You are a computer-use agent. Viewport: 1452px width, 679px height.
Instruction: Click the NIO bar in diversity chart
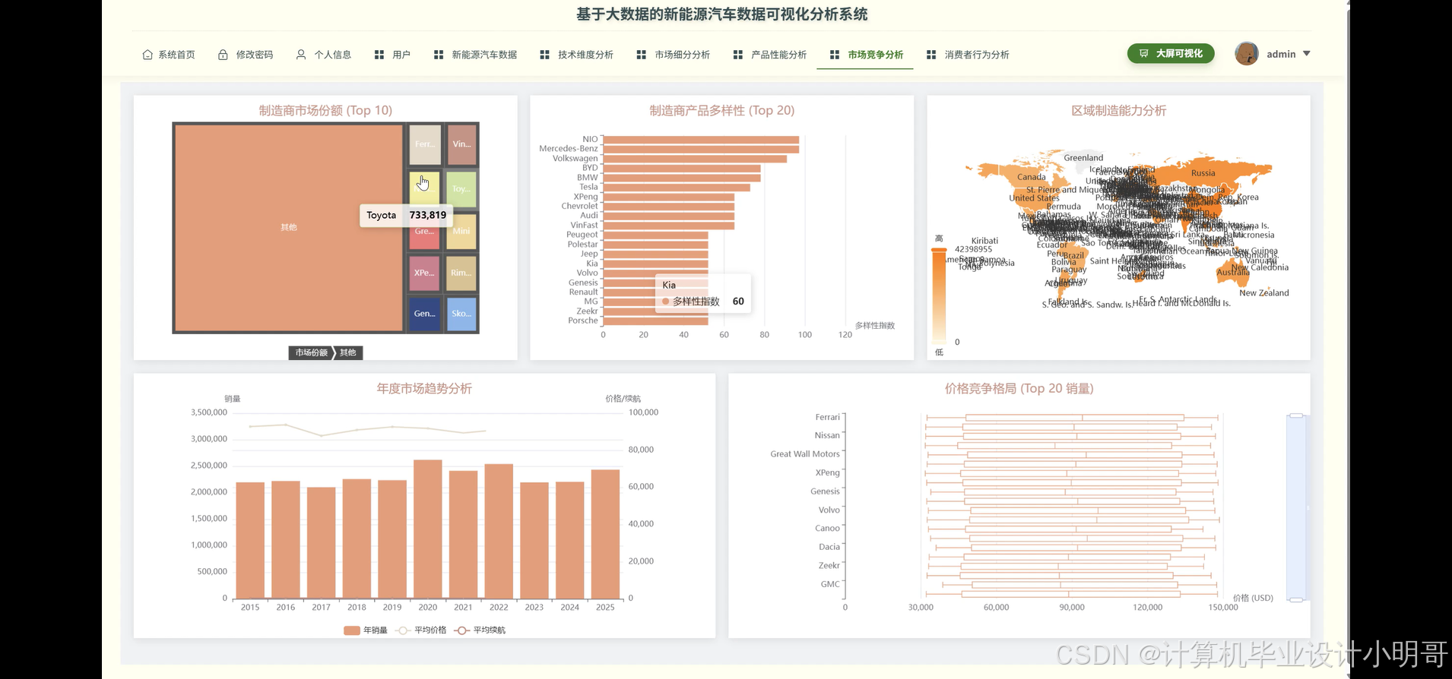701,140
